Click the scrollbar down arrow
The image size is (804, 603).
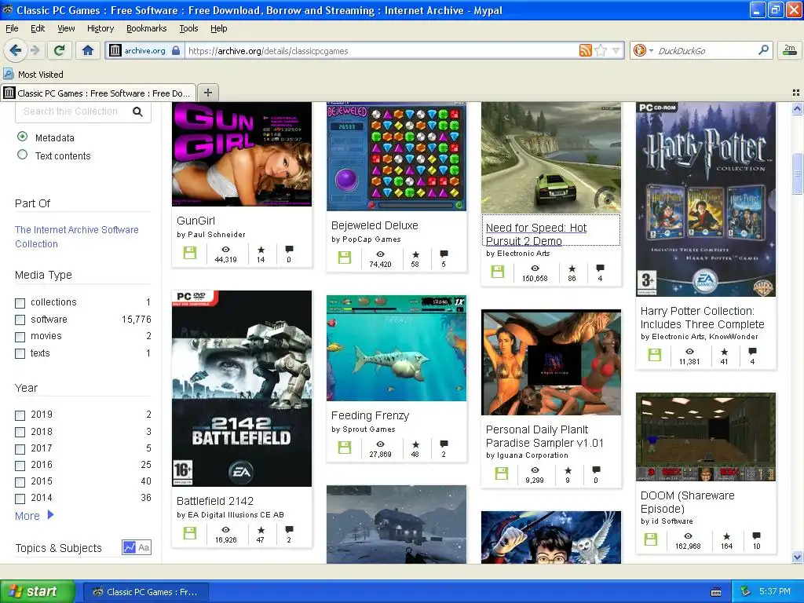tap(797, 557)
